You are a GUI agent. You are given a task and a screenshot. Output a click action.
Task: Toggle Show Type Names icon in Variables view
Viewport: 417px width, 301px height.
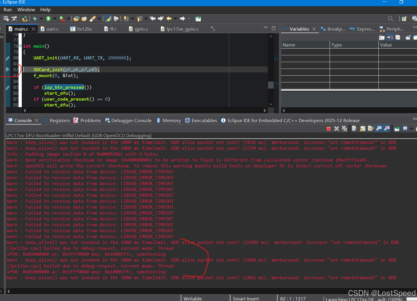click(x=382, y=37)
